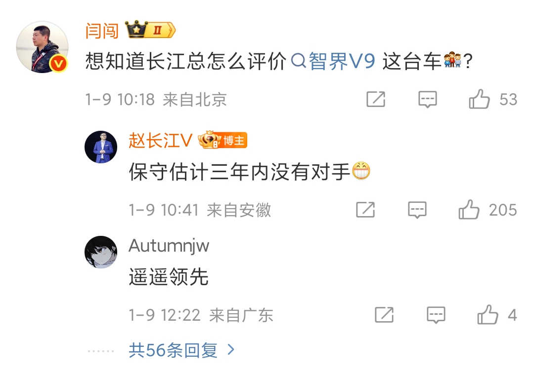Open 闫闯's profile by username
Viewport: 534px width, 374px height.
coord(102,31)
